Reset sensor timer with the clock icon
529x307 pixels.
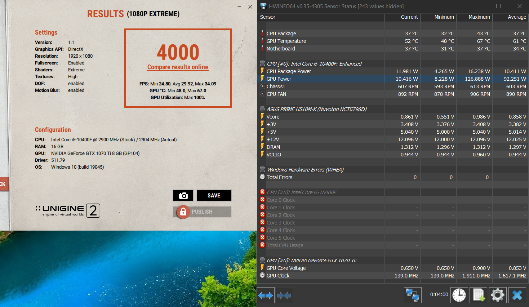(x=459, y=295)
